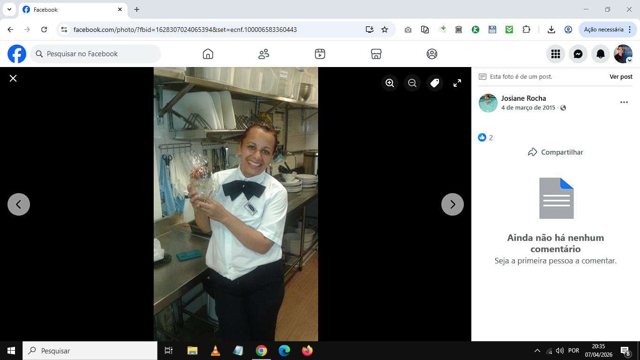Zoom in on the photo
The height and width of the screenshot is (360, 640).
tap(389, 83)
